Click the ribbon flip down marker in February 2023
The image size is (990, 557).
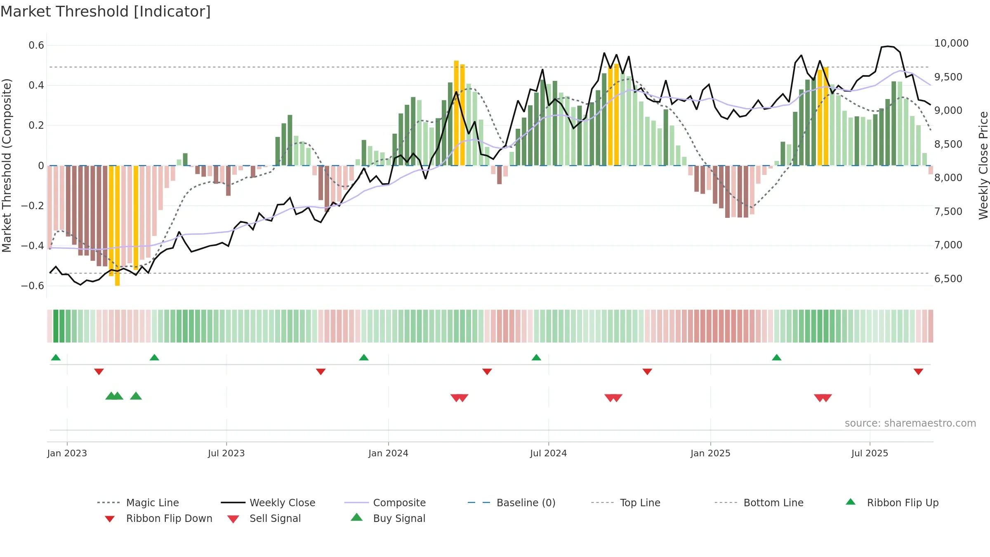(99, 372)
